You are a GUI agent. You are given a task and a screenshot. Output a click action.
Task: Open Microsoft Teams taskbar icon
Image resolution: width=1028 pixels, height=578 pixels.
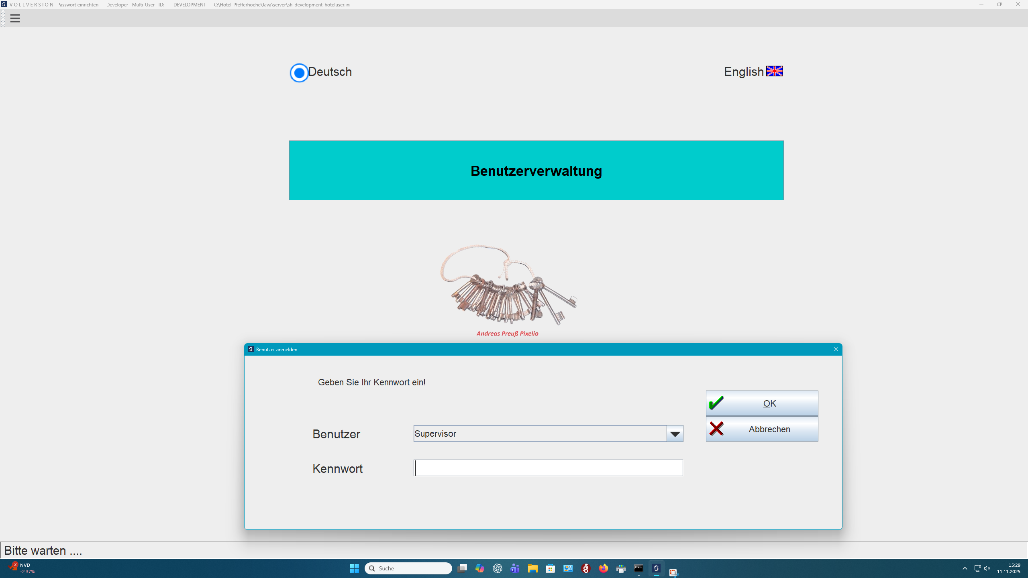pos(515,568)
